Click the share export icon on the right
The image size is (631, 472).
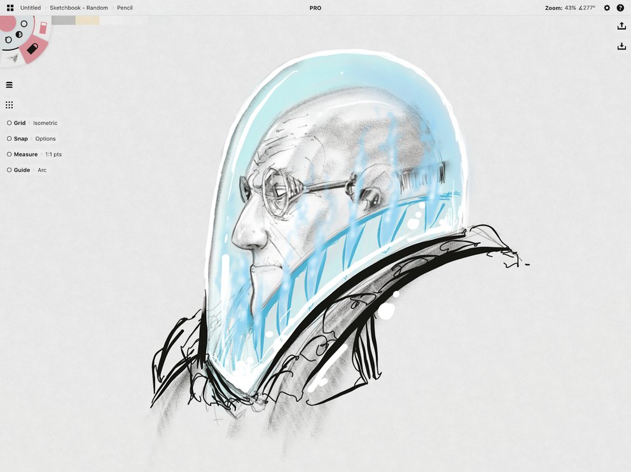click(621, 25)
